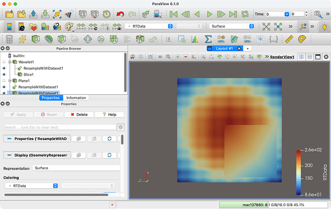Undo the last action with the red arrow

point(120,14)
